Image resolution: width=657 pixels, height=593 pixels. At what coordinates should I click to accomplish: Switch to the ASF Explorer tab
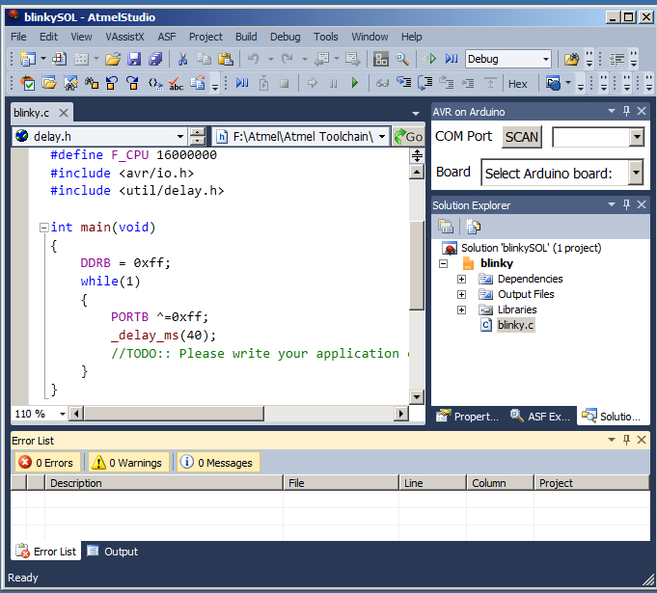point(539,417)
